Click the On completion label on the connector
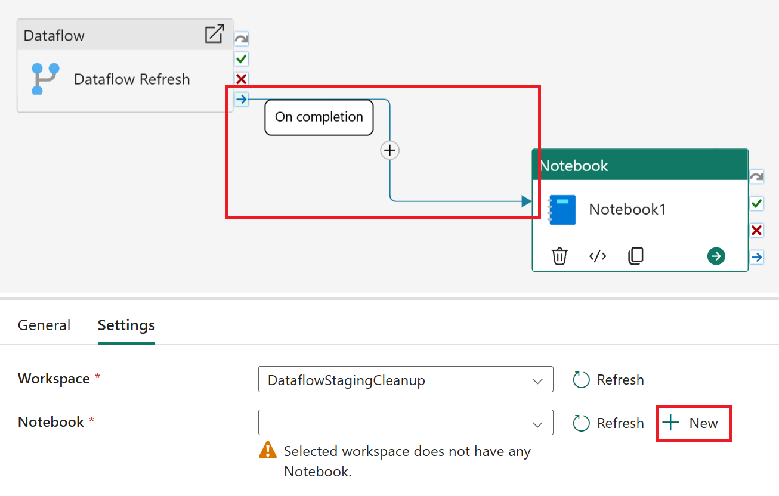 click(x=319, y=117)
